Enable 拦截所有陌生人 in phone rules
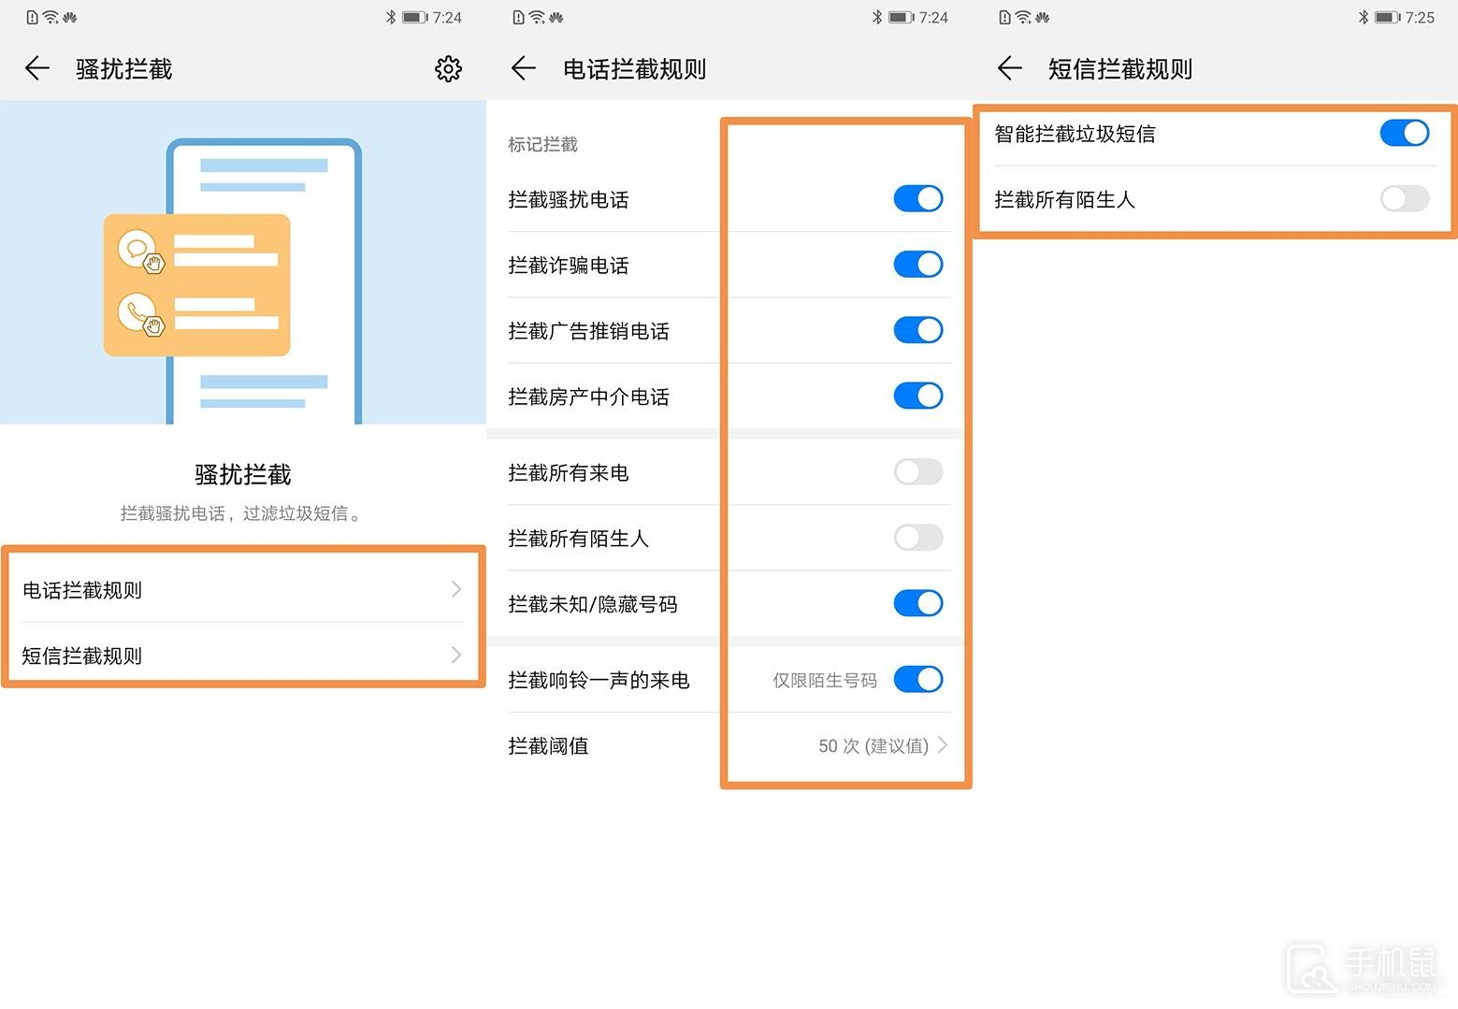This screenshot has width=1458, height=1009. coord(917,537)
